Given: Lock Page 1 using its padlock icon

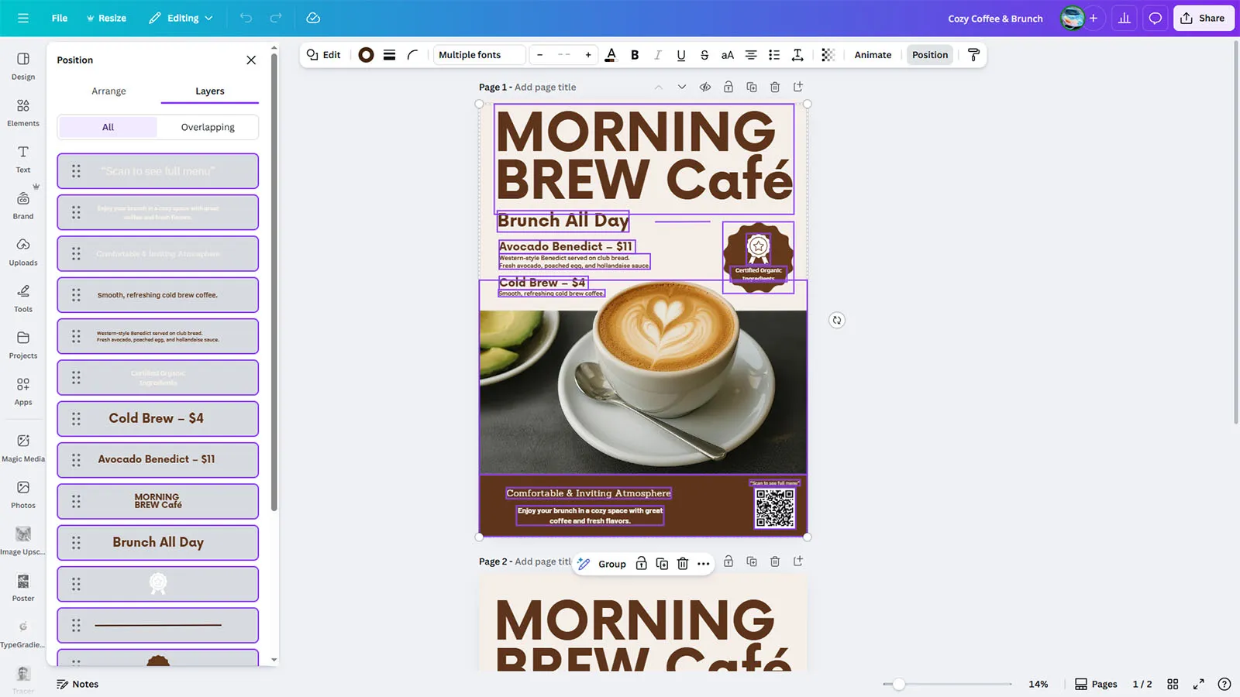Looking at the screenshot, I should [x=728, y=87].
